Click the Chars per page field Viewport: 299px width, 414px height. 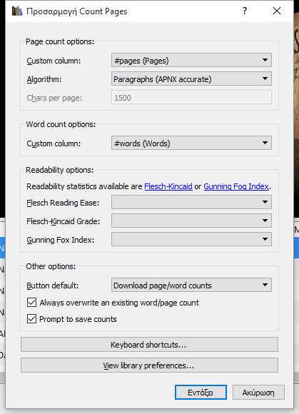pyautogui.click(x=191, y=98)
